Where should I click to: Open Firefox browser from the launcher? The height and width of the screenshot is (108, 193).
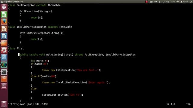(4, 22)
